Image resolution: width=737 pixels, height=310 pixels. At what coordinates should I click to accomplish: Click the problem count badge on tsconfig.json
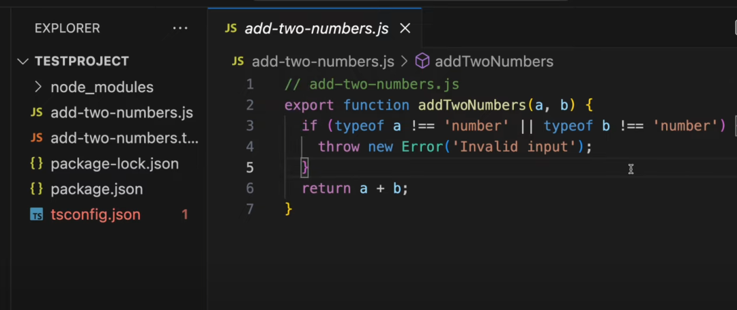point(184,214)
